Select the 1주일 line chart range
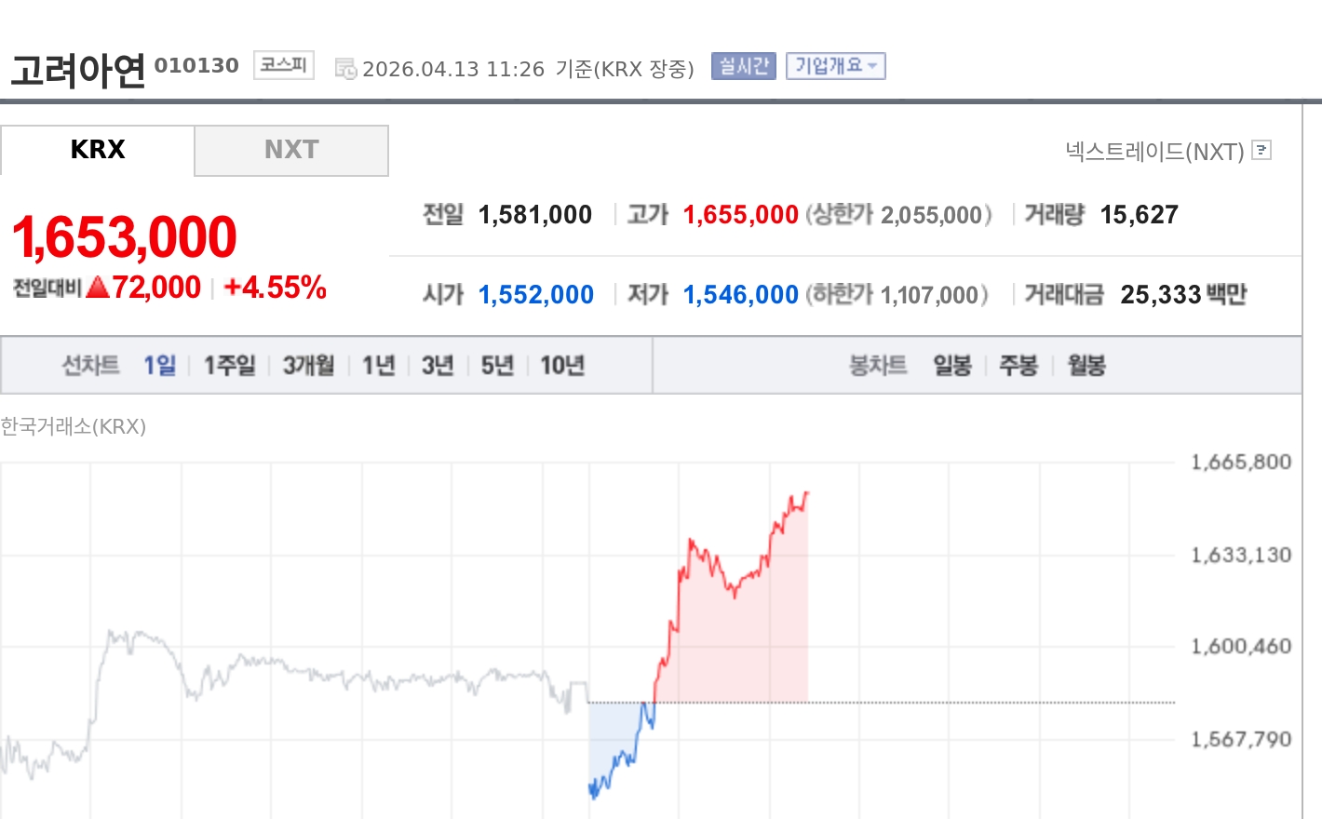 point(229,365)
